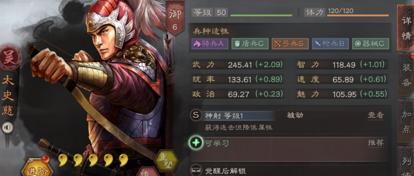Click the orange 体力 stamina bar
The height and width of the screenshot is (176, 414).
(358, 15)
